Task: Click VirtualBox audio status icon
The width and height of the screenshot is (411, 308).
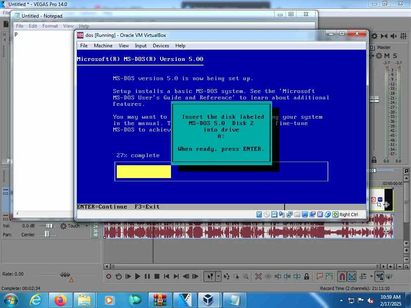Action: coord(282,215)
